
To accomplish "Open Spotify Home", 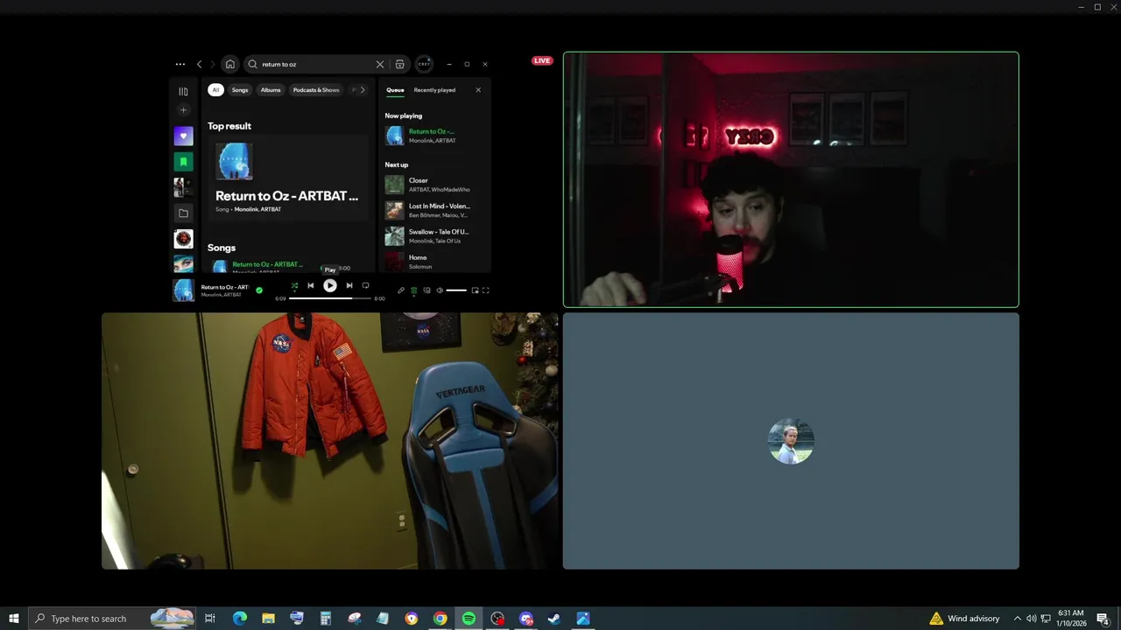I will pyautogui.click(x=229, y=64).
